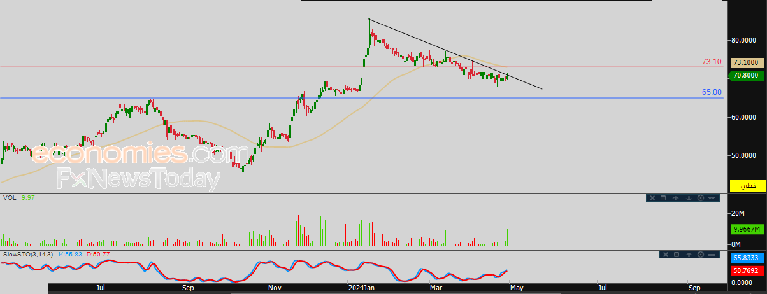Click the 70.8000 current price tag

(x=747, y=75)
